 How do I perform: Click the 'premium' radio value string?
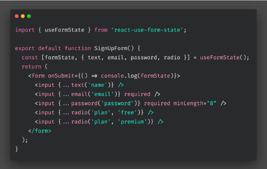132,122
